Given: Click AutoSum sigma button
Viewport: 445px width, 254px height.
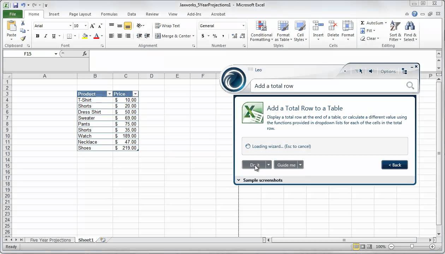Looking at the screenshot, I should pyautogui.click(x=372, y=23).
